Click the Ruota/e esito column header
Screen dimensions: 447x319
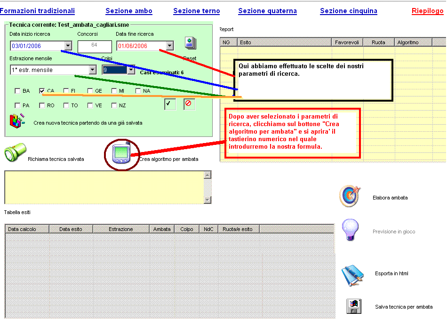pos(239,229)
